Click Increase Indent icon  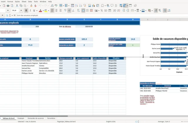[124, 11]
